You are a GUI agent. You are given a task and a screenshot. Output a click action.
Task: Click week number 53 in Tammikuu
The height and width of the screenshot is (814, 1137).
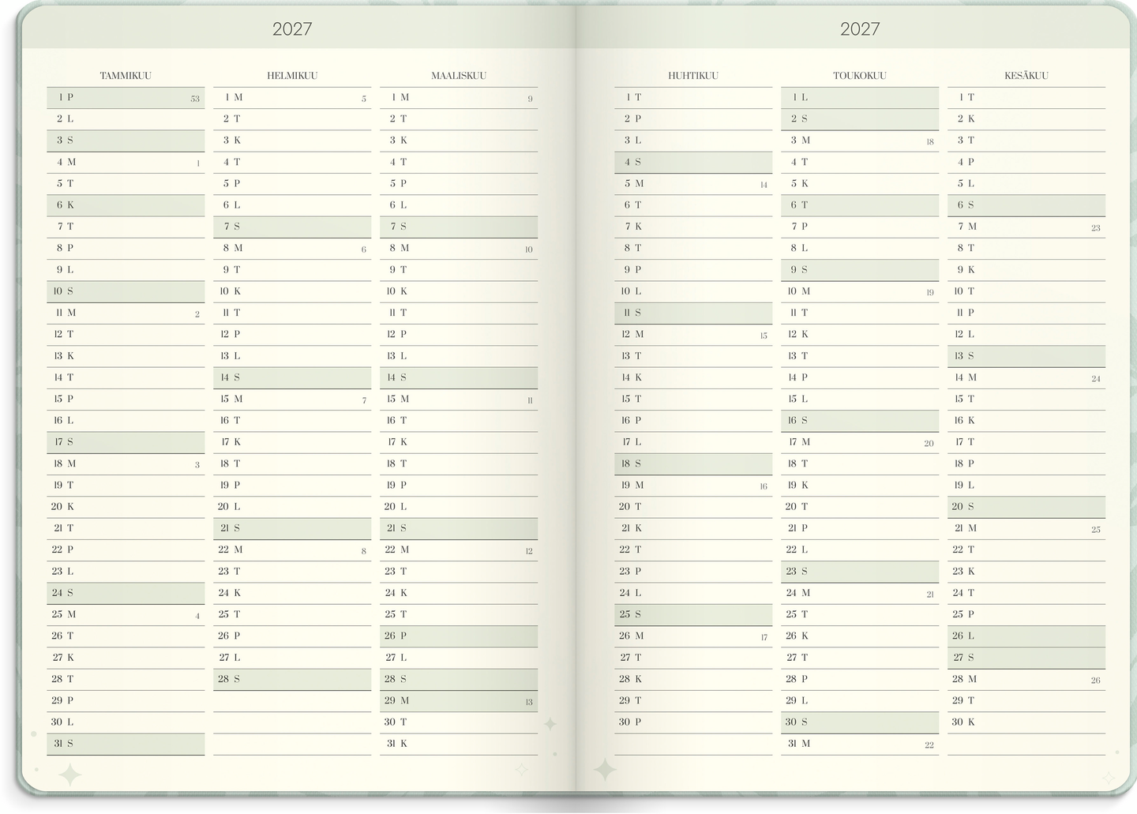(x=195, y=99)
